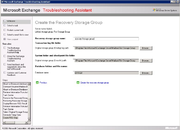
Task: Toggle the Select a task checkbox
Action: 5,25
